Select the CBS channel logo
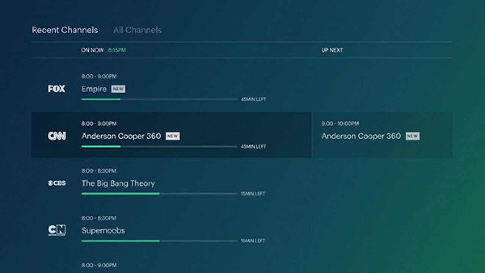Viewport: 485px width, 273px height. (57, 183)
